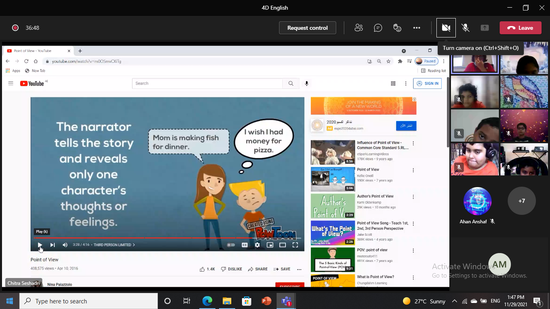
Task: Open the browser media controls icon
Action: (x=409, y=61)
